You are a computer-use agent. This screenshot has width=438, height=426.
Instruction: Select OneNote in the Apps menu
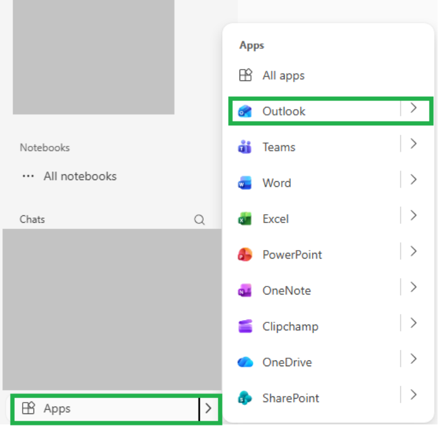coord(287,290)
